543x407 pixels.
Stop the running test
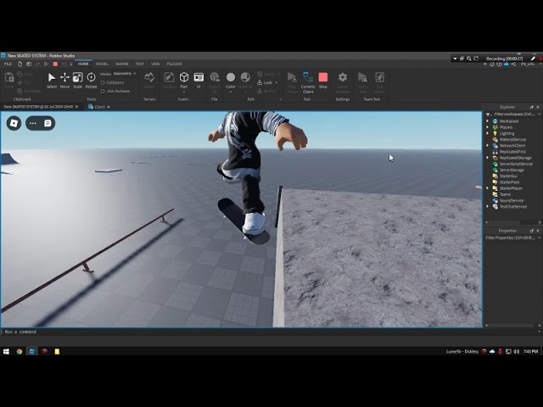(322, 81)
